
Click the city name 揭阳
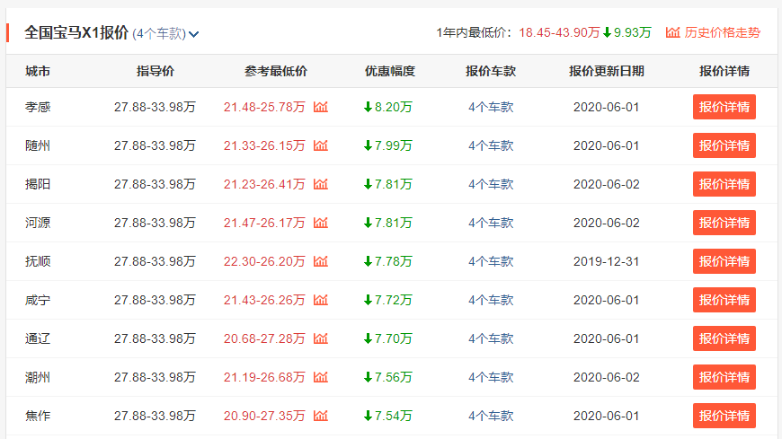tap(38, 184)
